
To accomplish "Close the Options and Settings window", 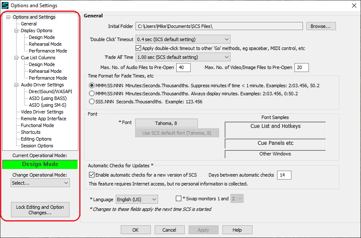I will [x=354, y=6].
